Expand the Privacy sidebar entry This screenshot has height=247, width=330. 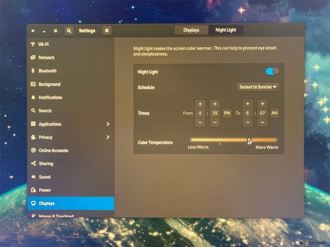click(108, 137)
